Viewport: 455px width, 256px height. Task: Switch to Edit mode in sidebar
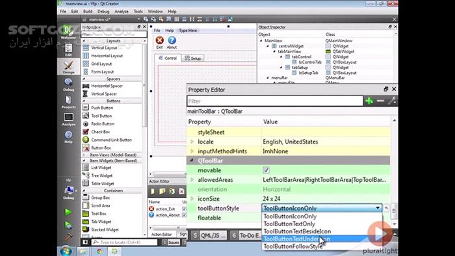pos(68,50)
